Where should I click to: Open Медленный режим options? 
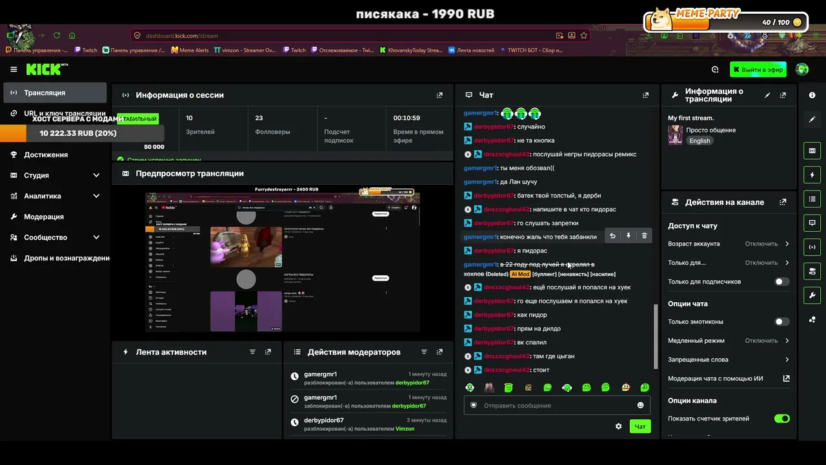tap(729, 340)
